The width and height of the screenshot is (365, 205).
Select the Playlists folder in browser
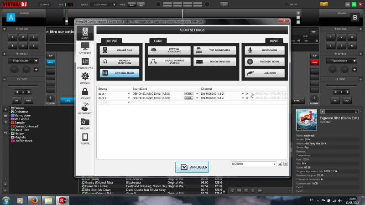(21, 137)
